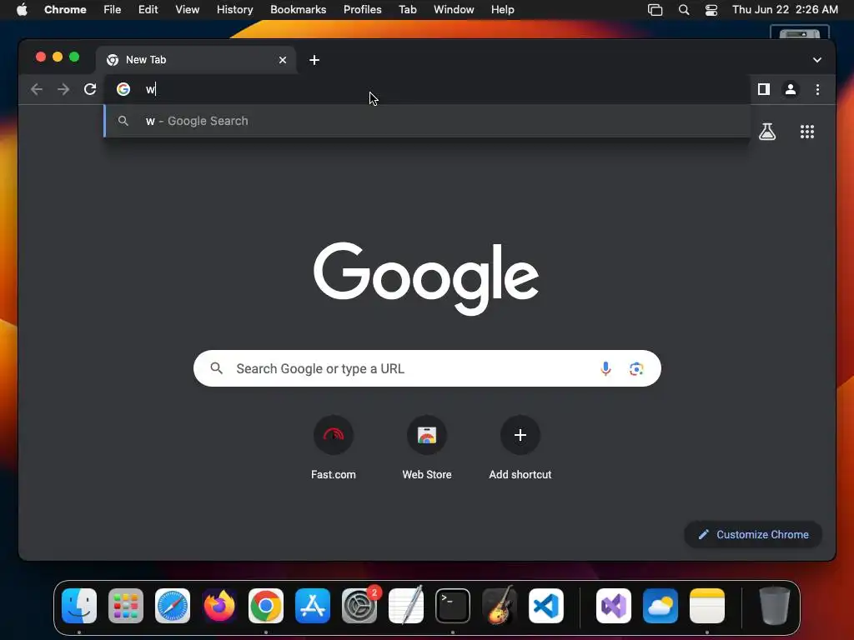Open Weather app from the Dock

point(661,606)
